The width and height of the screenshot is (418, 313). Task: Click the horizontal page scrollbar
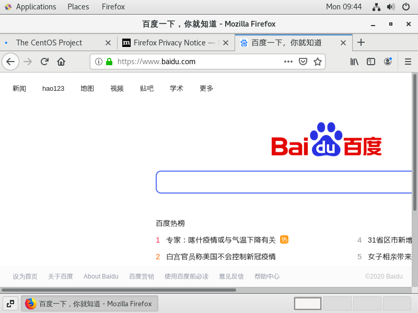[x=119, y=290]
